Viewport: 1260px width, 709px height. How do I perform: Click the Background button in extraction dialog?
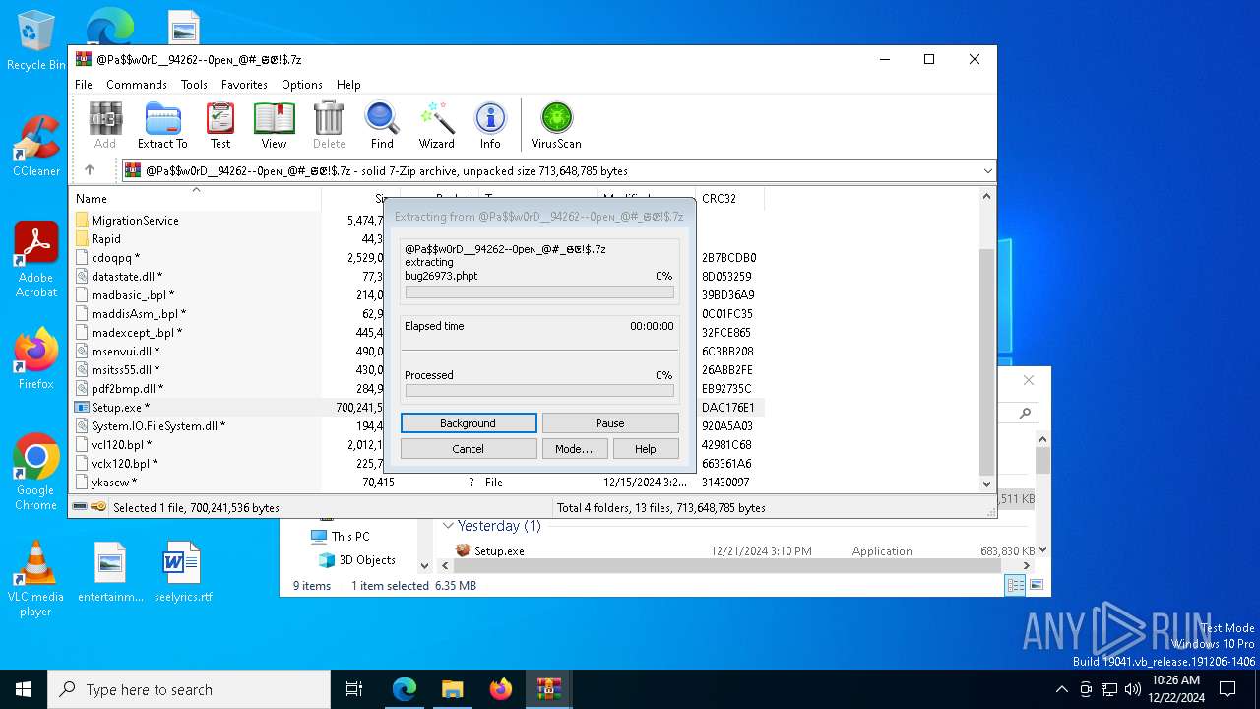click(469, 423)
